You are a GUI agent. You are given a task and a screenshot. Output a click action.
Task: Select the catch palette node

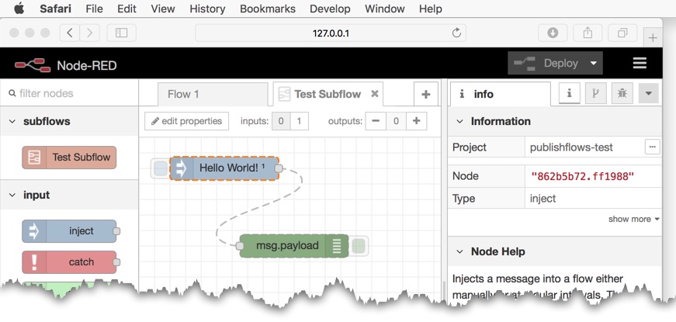pyautogui.click(x=69, y=262)
